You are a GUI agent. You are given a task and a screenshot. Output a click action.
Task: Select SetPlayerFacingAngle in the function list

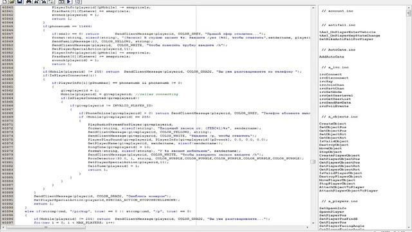click(x=342, y=226)
